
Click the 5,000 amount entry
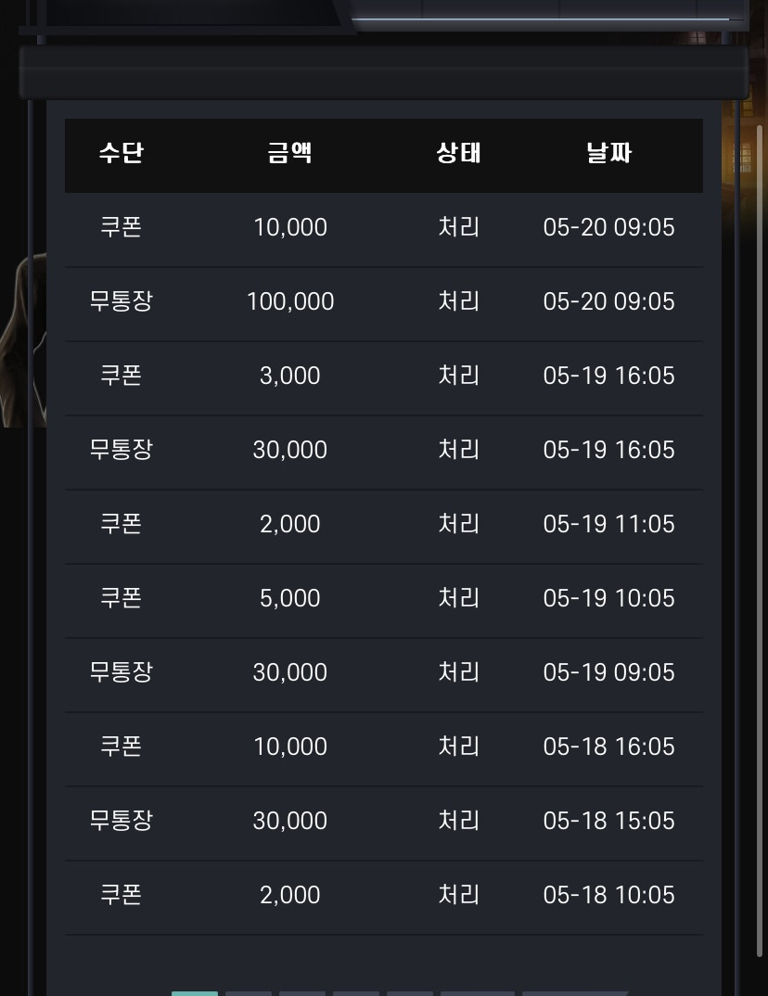pos(289,598)
